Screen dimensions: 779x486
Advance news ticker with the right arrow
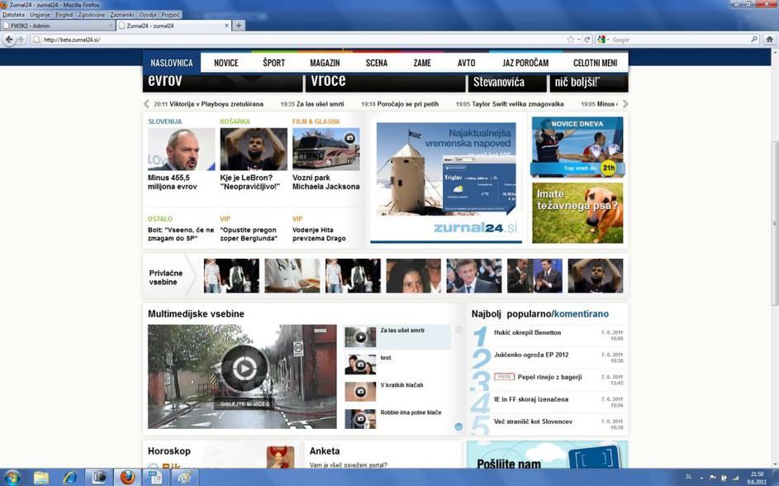click(625, 104)
